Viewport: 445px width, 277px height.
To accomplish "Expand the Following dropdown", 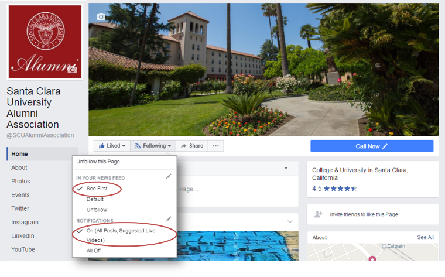I will pos(152,146).
